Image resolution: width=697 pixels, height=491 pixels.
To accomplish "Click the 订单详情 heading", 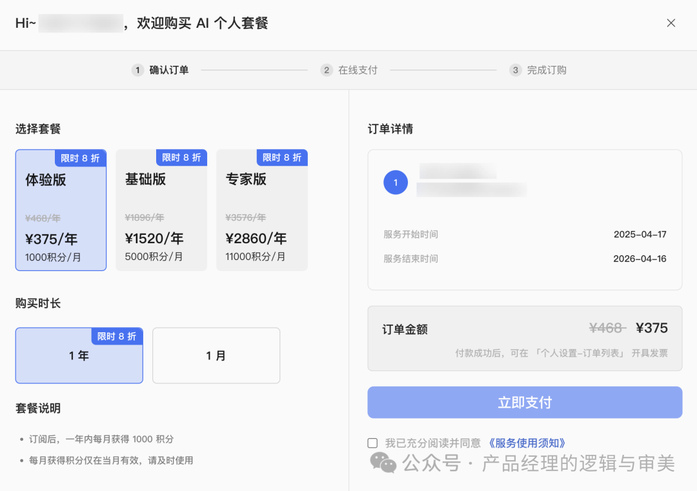I will click(390, 129).
